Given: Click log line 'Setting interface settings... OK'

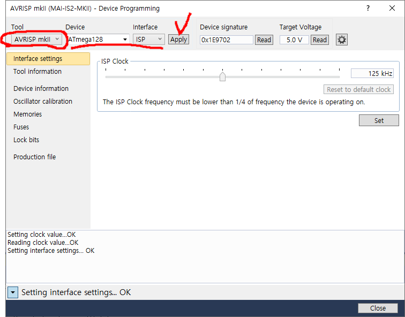Looking at the screenshot, I should pyautogui.click(x=51, y=251).
